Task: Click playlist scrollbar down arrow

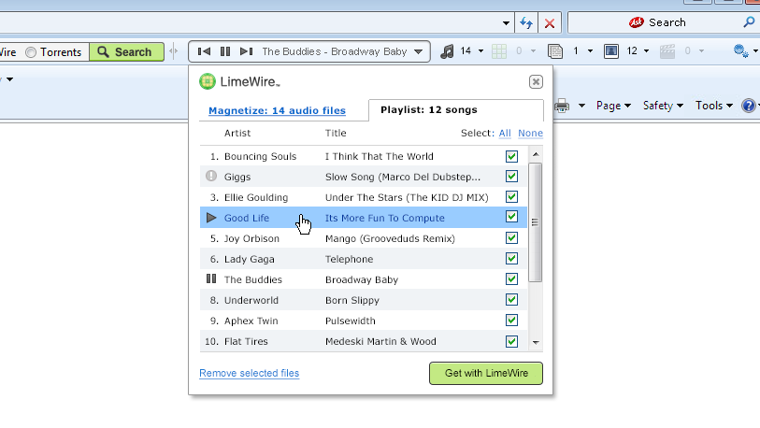Action: tap(536, 342)
